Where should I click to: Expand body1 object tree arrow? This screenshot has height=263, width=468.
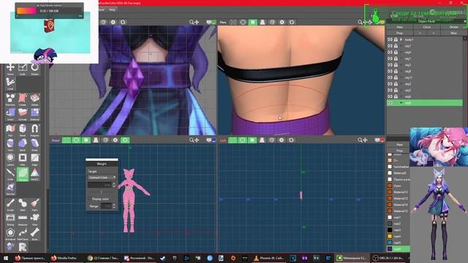pyautogui.click(x=401, y=39)
